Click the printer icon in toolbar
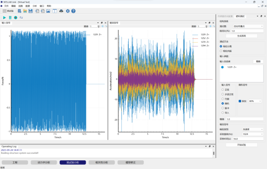267x169 pixels. coord(61,11)
